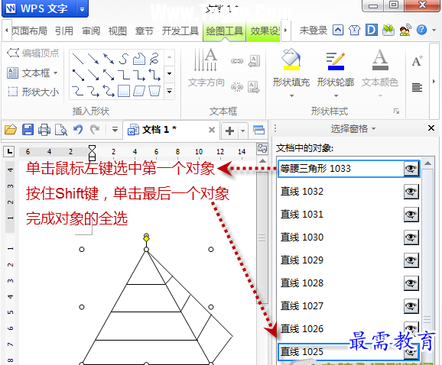Click the break text box link icon
Viewport: 442px width, 365px height.
[x=237, y=87]
